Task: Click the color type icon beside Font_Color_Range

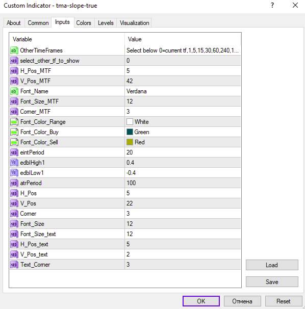Action: pos(14,122)
